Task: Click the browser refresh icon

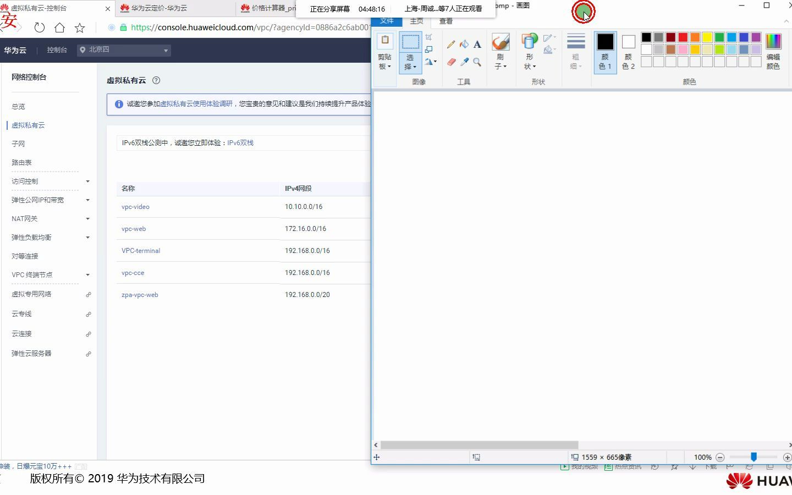Action: [x=40, y=28]
